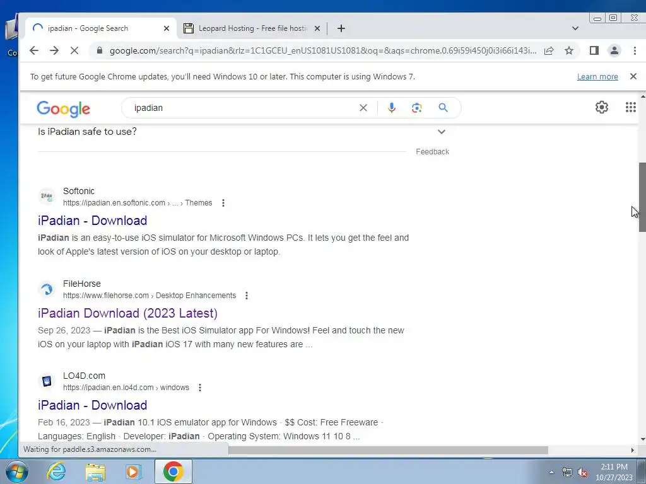646x484 pixels.
Task: Click the network tray icon
Action: coord(567,472)
